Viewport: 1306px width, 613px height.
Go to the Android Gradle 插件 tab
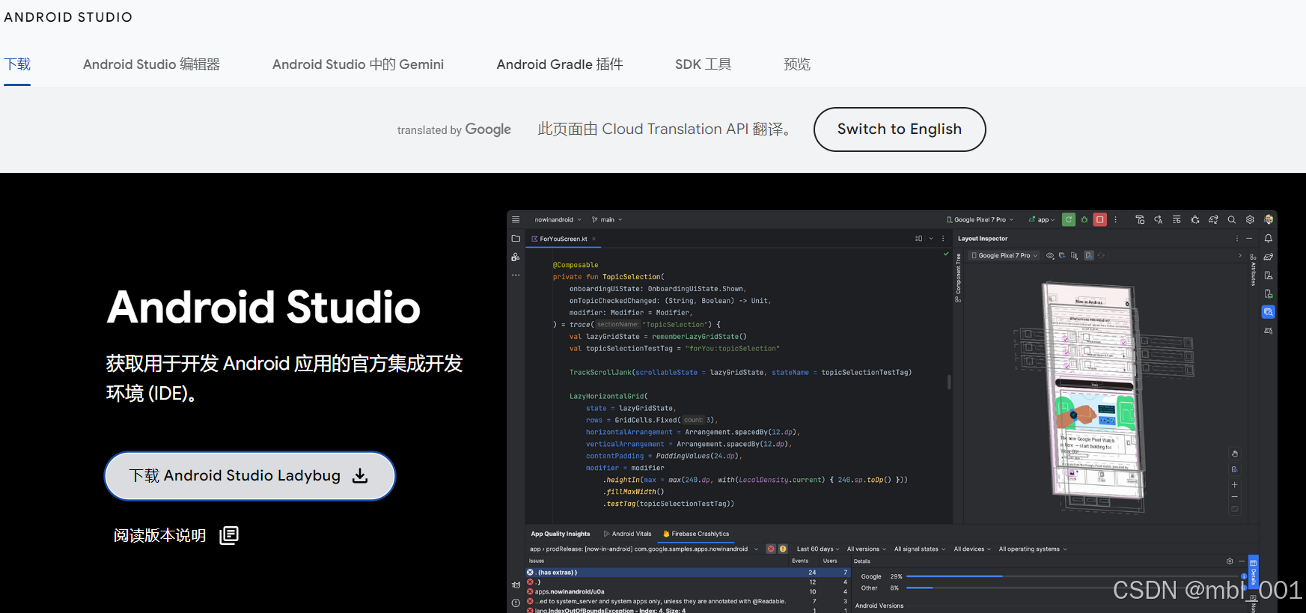560,64
